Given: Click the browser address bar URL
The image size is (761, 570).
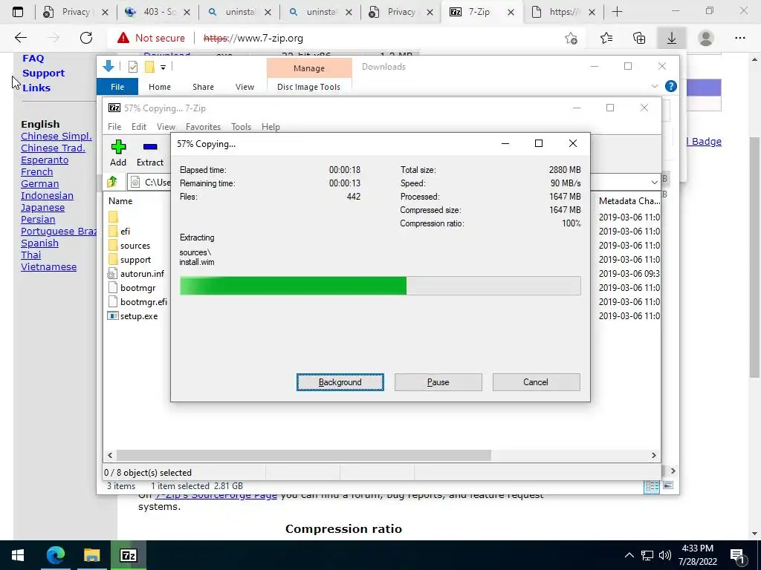Looking at the screenshot, I should (x=253, y=38).
